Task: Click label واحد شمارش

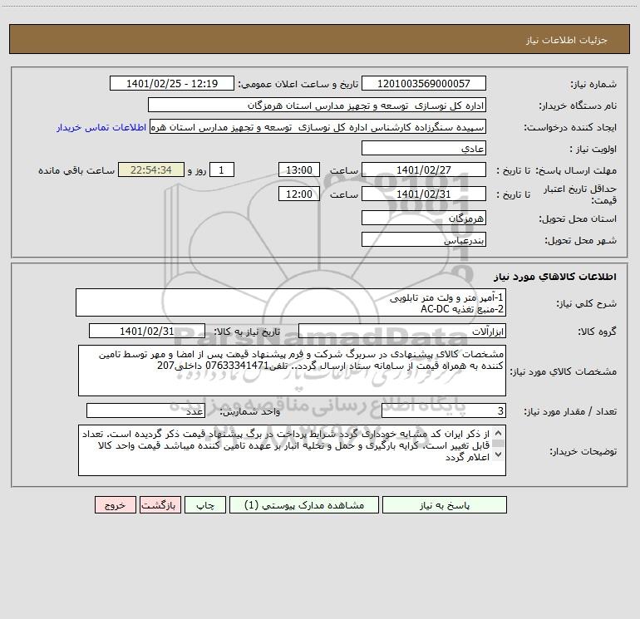Action: (250, 412)
